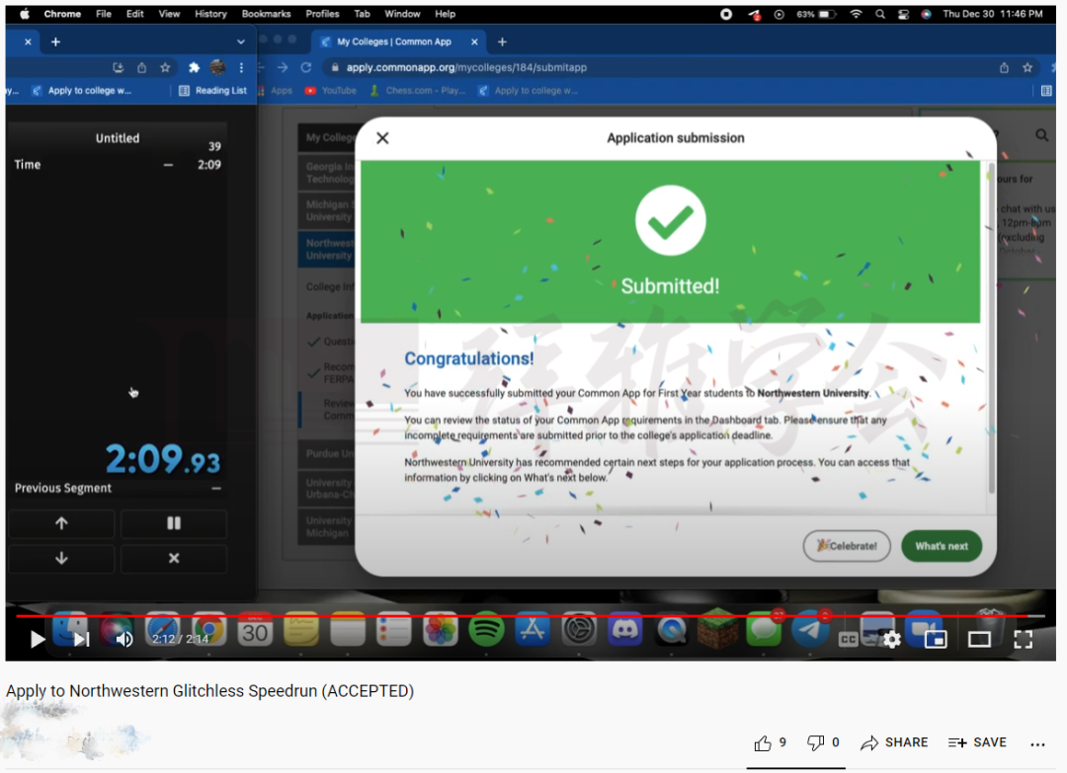
Task: Open the Edit menu
Action: coord(134,14)
